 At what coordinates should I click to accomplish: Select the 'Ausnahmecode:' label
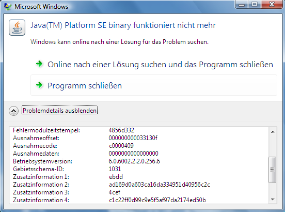[35, 146]
